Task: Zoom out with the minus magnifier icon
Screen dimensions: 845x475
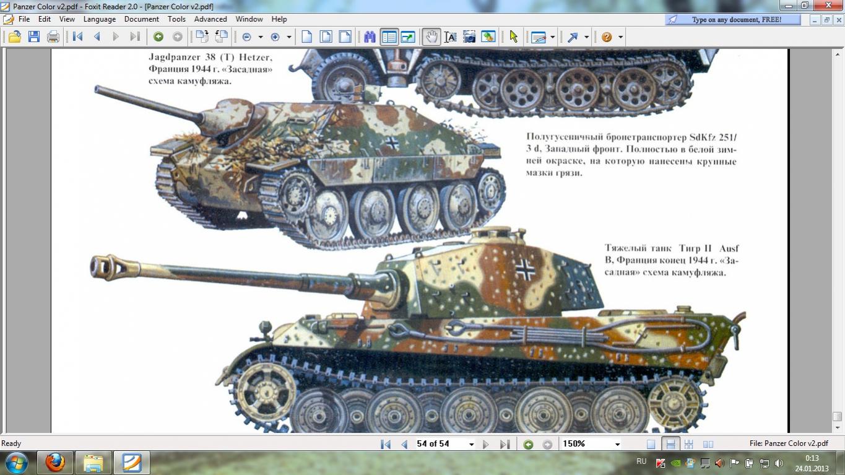Action: [x=247, y=37]
